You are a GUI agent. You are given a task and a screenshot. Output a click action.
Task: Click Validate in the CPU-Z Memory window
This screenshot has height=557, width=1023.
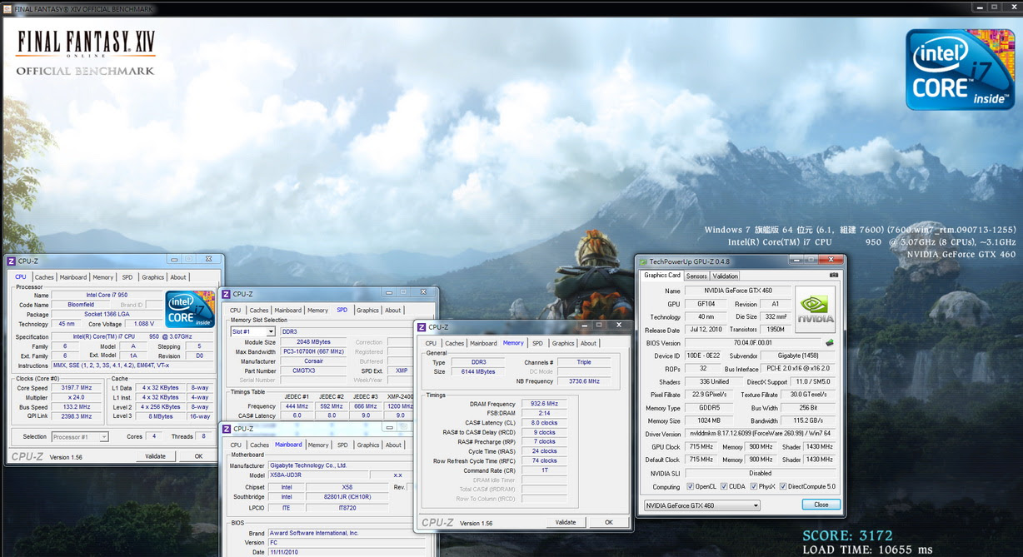(565, 522)
